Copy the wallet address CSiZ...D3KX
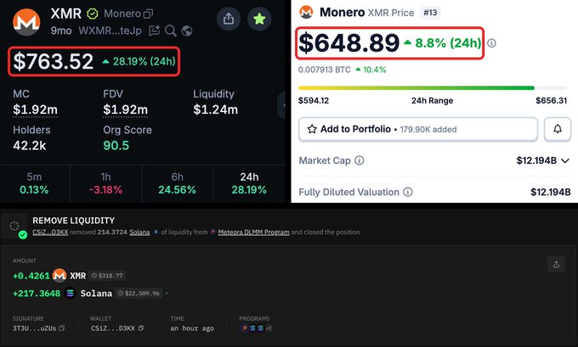Image resolution: width=578 pixels, height=347 pixels. click(x=141, y=327)
